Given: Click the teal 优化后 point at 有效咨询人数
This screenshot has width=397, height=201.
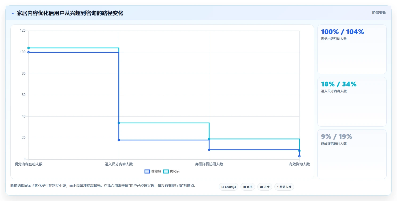Looking at the screenshot, I should (299, 151).
